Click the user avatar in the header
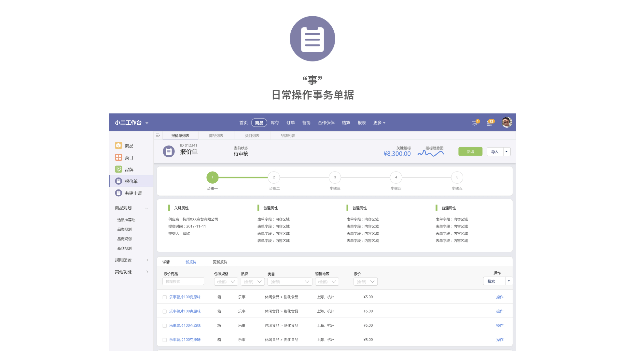Screen dimensions: 625x351 (x=507, y=123)
